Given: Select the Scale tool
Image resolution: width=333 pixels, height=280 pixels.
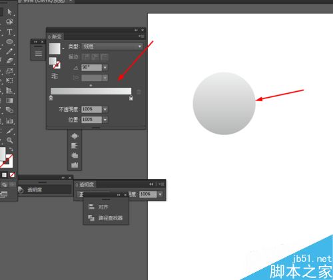Looking at the screenshot, I should [x=9, y=71].
